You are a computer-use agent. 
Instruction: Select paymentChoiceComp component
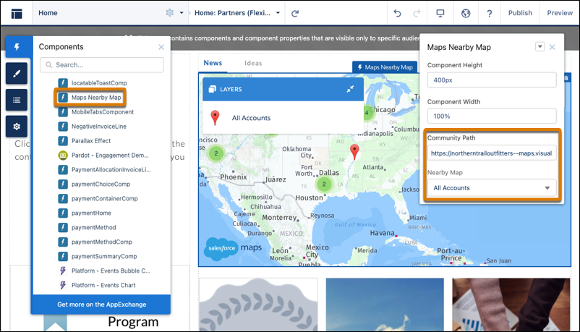(x=94, y=184)
